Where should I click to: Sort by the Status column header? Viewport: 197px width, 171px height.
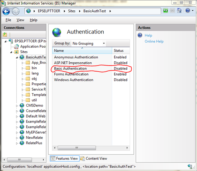[x=121, y=51]
